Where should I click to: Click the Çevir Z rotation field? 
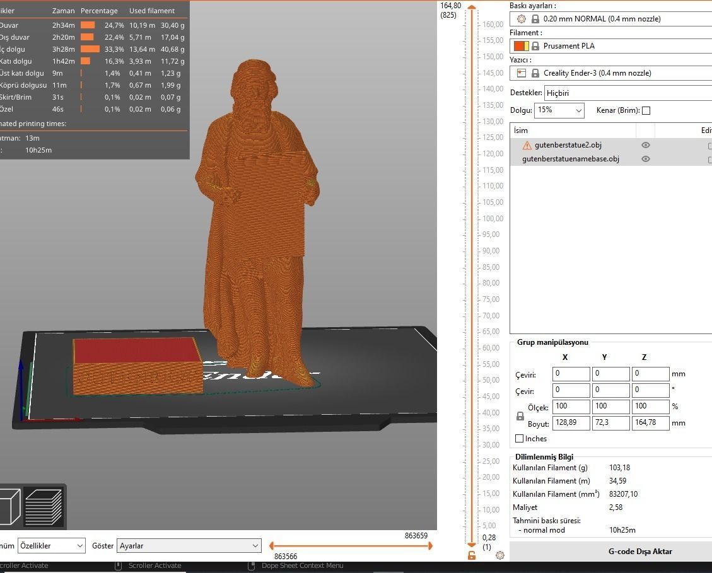(x=650, y=390)
